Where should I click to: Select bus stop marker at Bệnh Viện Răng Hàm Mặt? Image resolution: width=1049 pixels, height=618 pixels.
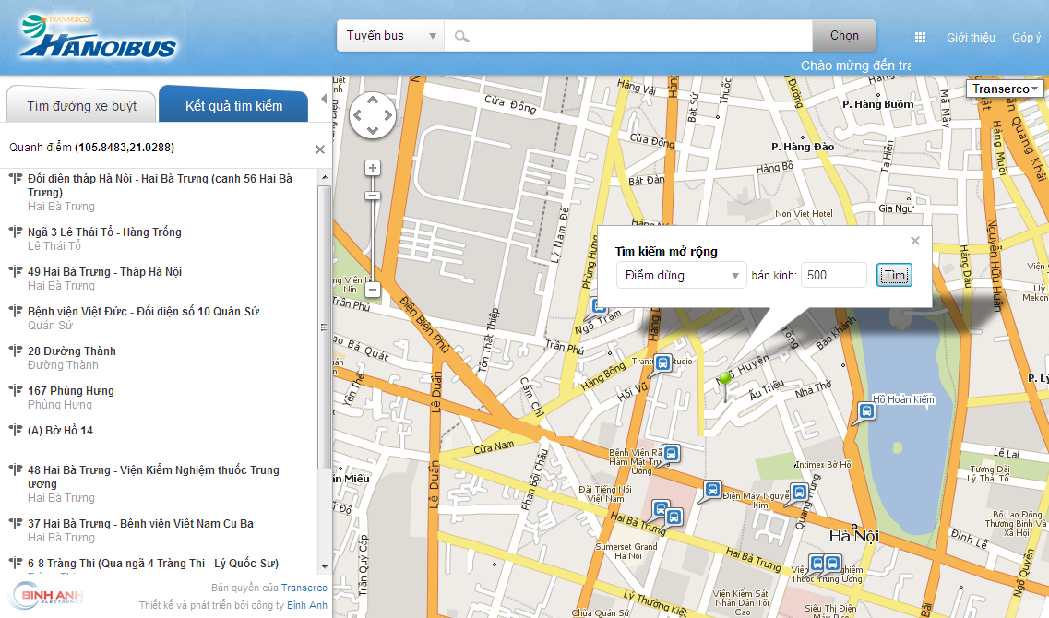click(x=671, y=454)
